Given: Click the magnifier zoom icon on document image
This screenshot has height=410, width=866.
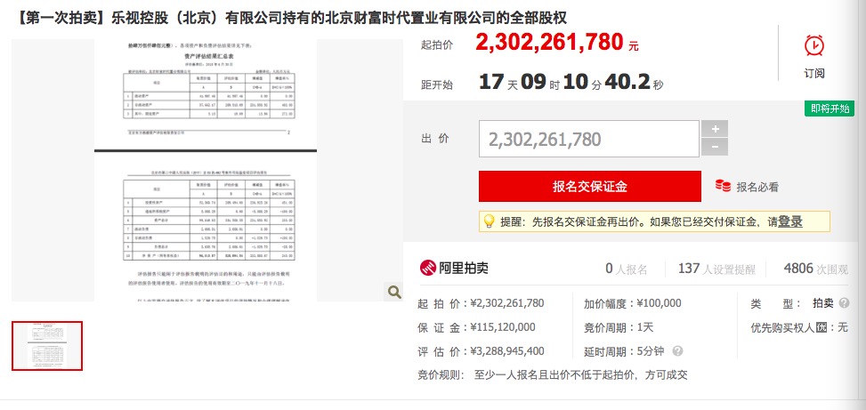Looking at the screenshot, I should click(394, 292).
